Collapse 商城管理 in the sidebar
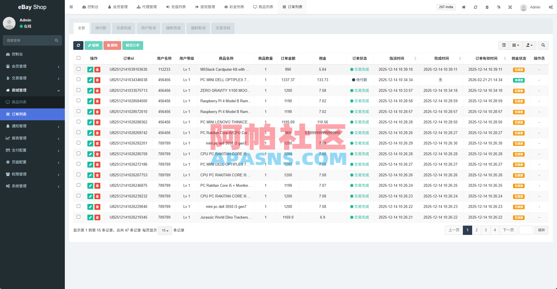Screen dimensions: 557x289 (32, 90)
